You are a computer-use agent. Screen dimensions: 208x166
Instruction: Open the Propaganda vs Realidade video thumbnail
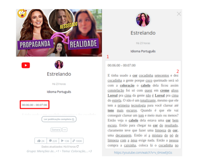coord(59,33)
